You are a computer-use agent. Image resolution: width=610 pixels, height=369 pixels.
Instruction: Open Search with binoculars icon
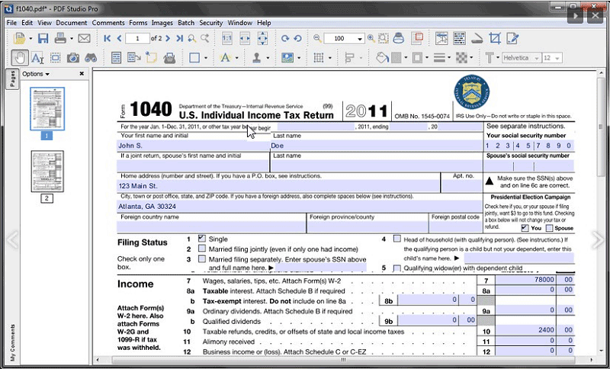click(91, 59)
